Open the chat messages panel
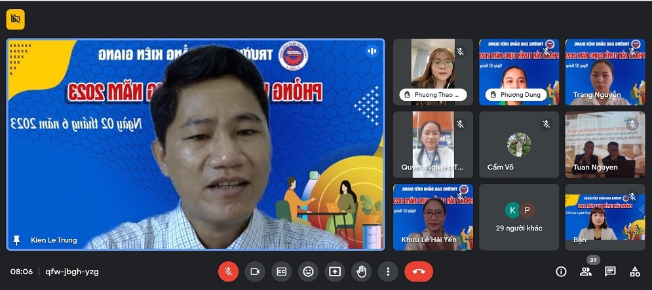This screenshot has height=290, width=652. (610, 271)
